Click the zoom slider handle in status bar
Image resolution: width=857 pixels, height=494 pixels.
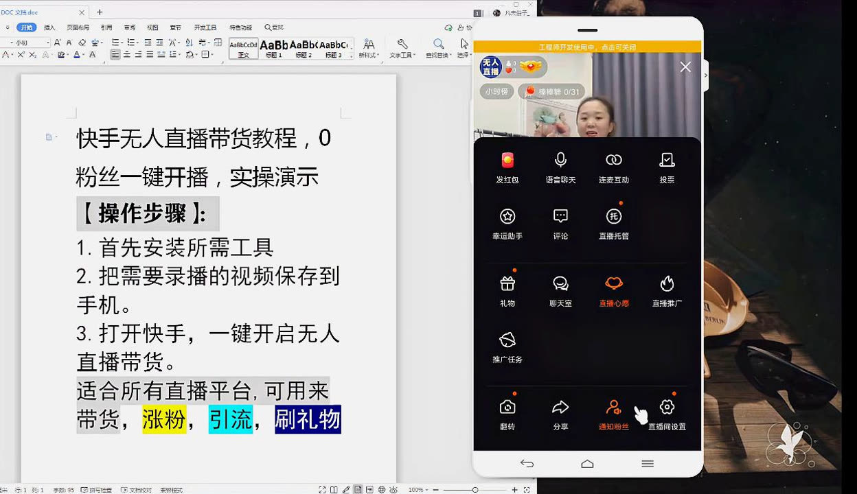(475, 490)
